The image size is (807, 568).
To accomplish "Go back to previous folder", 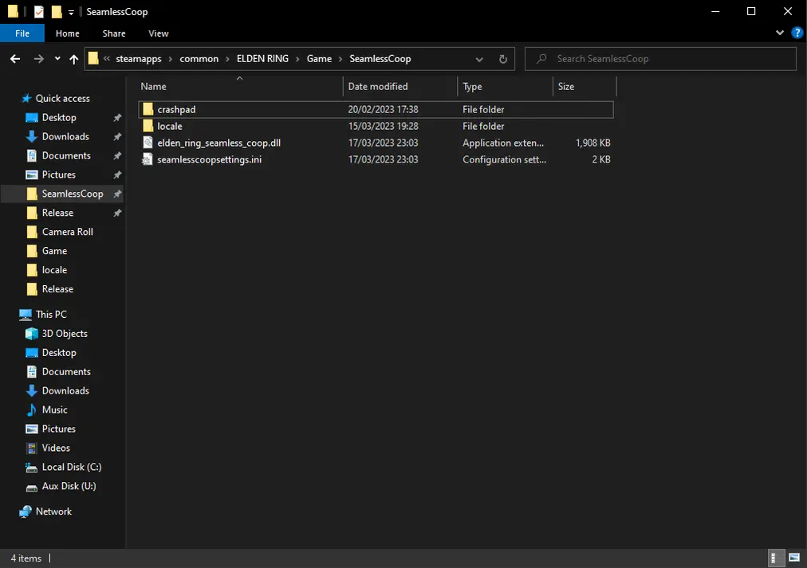I will (x=15, y=59).
